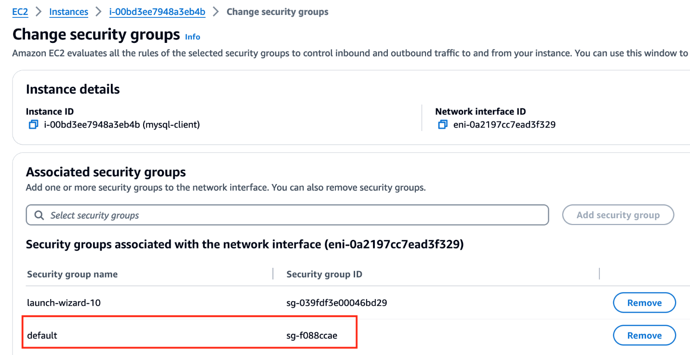The width and height of the screenshot is (690, 355).
Task: Click the column divider after Security group name
Action: click(273, 274)
